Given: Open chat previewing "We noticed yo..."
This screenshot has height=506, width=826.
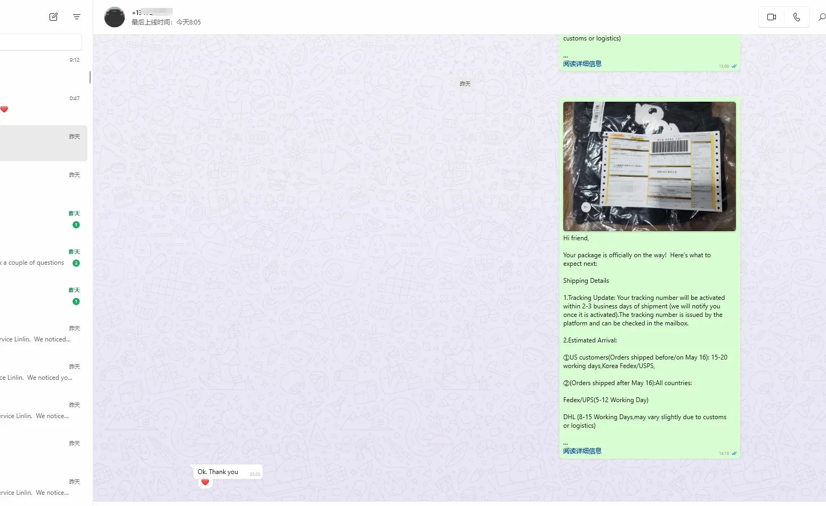Looking at the screenshot, I should pos(44,374).
